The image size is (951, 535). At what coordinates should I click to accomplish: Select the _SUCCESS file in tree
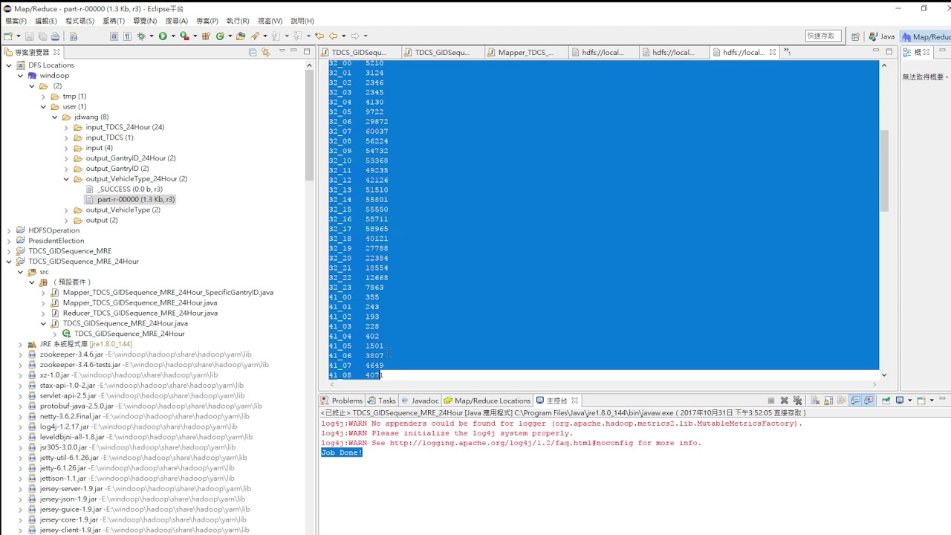pyautogui.click(x=124, y=189)
